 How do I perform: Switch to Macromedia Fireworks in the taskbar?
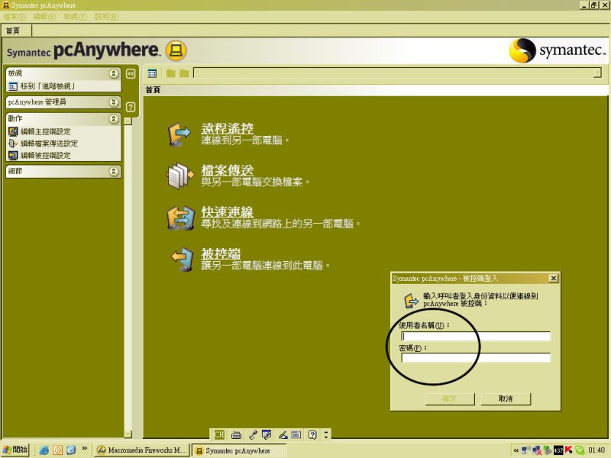[x=142, y=450]
